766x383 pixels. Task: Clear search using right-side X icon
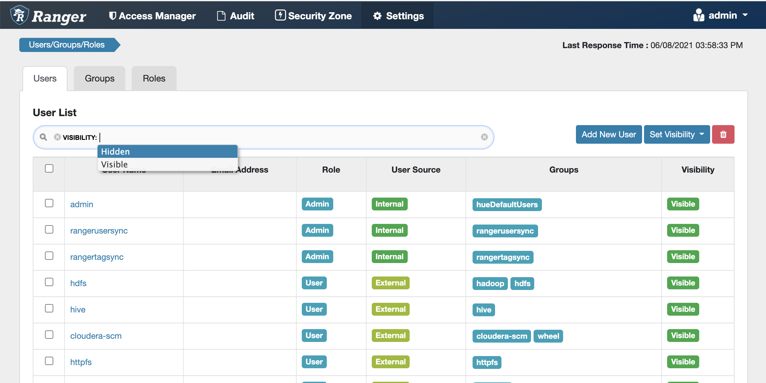[x=484, y=137]
